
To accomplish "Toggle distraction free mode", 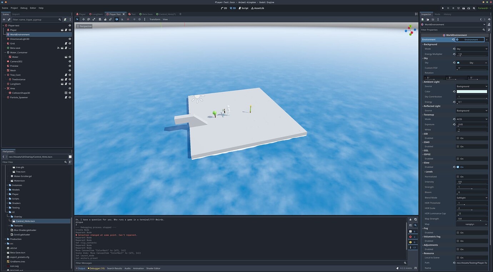I will (x=416, y=14).
